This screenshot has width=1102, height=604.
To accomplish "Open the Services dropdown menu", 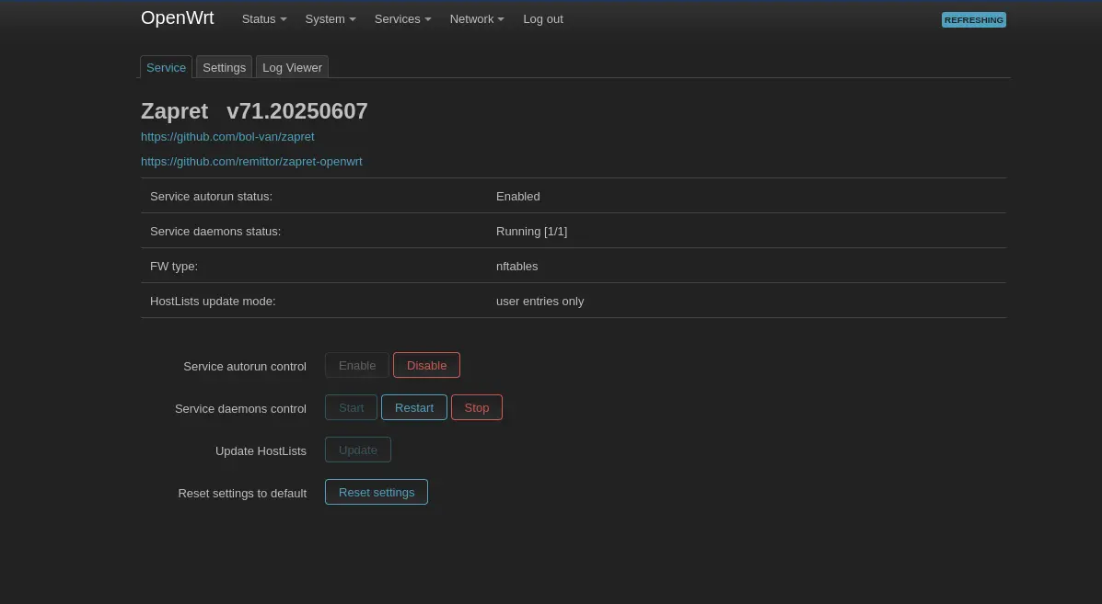I will (x=402, y=19).
